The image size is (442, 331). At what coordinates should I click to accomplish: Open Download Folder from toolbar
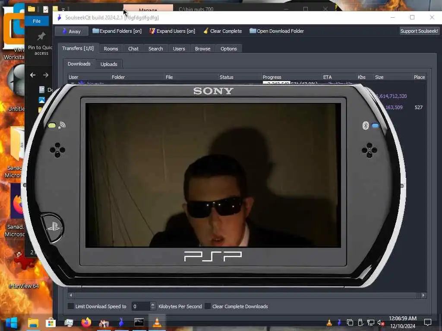[x=277, y=31]
